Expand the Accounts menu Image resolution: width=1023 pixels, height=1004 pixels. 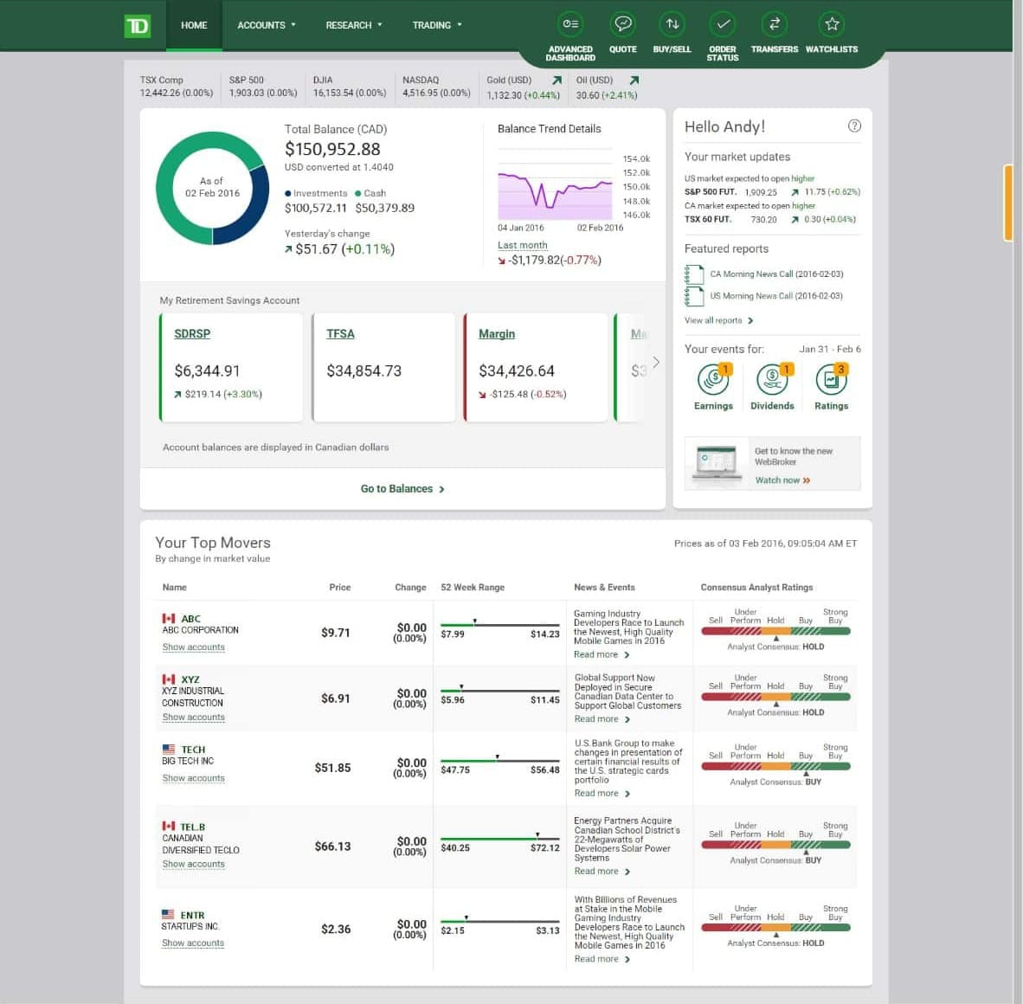click(x=267, y=25)
